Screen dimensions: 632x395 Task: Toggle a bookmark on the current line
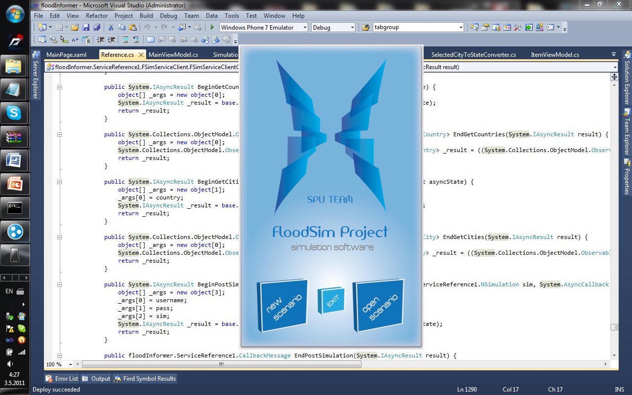(x=151, y=40)
